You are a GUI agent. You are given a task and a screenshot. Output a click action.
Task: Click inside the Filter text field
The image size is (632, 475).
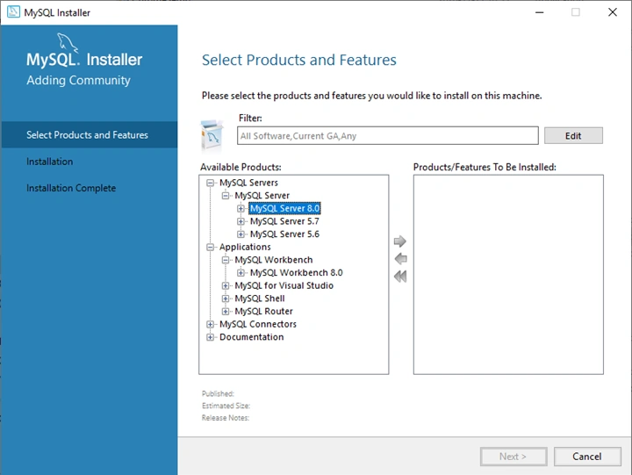388,136
